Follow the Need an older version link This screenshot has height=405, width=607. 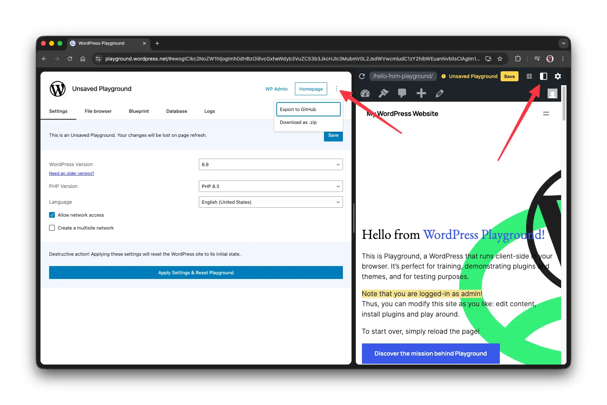tap(72, 173)
